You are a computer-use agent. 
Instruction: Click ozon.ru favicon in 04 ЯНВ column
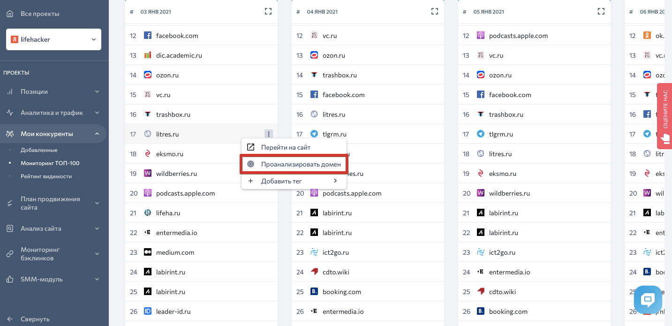[314, 55]
